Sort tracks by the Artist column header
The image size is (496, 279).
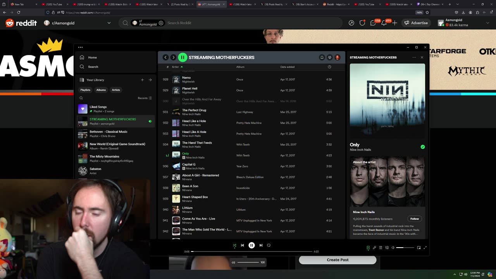[x=177, y=67]
